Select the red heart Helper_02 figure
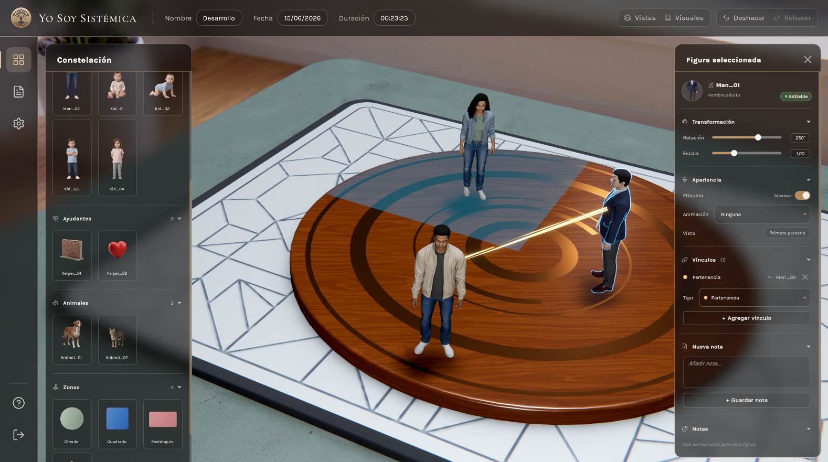Screen dimensions: 828x462 click(x=118, y=255)
